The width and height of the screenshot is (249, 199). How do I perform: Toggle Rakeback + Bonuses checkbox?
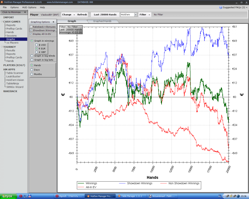point(31,27)
